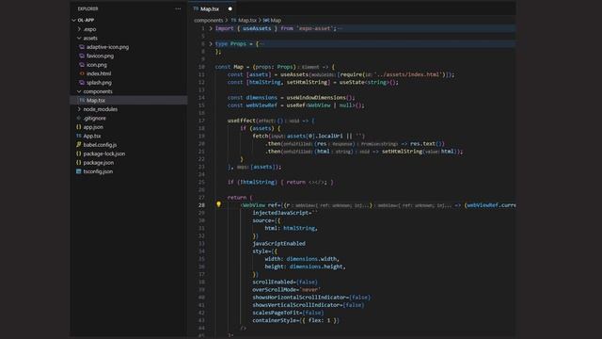Viewport: 602px width, 339px height.
Task: Click the App.tsx file type icon
Action: (79, 136)
